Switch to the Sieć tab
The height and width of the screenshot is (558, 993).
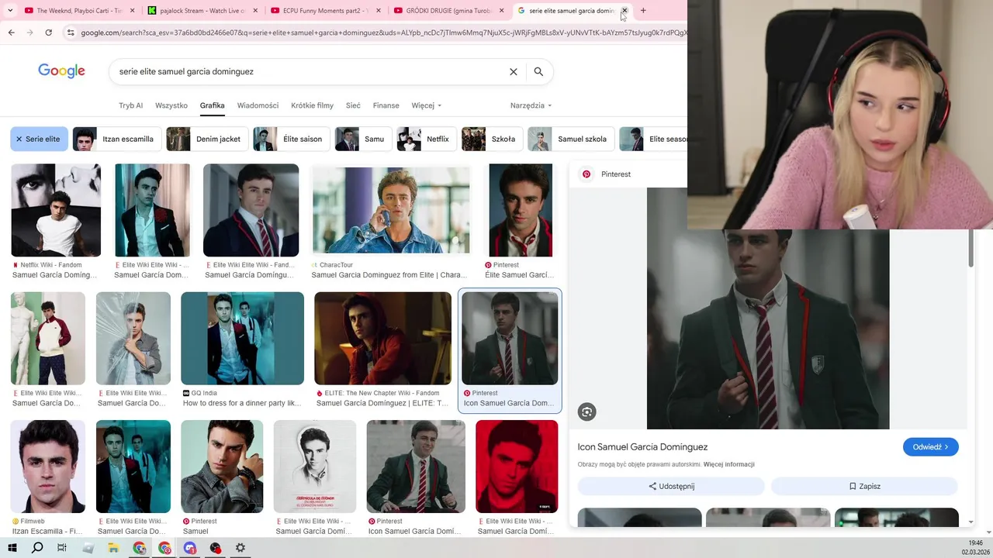click(353, 105)
